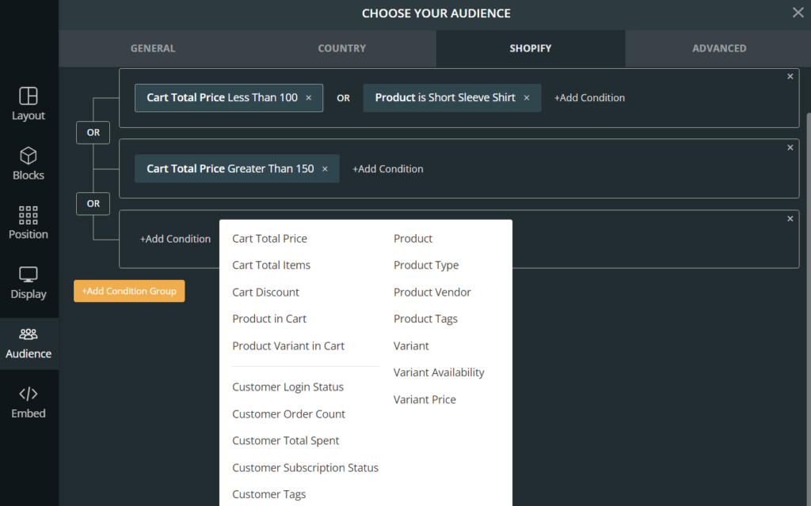Open the Layout panel in the sidebar
The height and width of the screenshot is (506, 811).
29,103
